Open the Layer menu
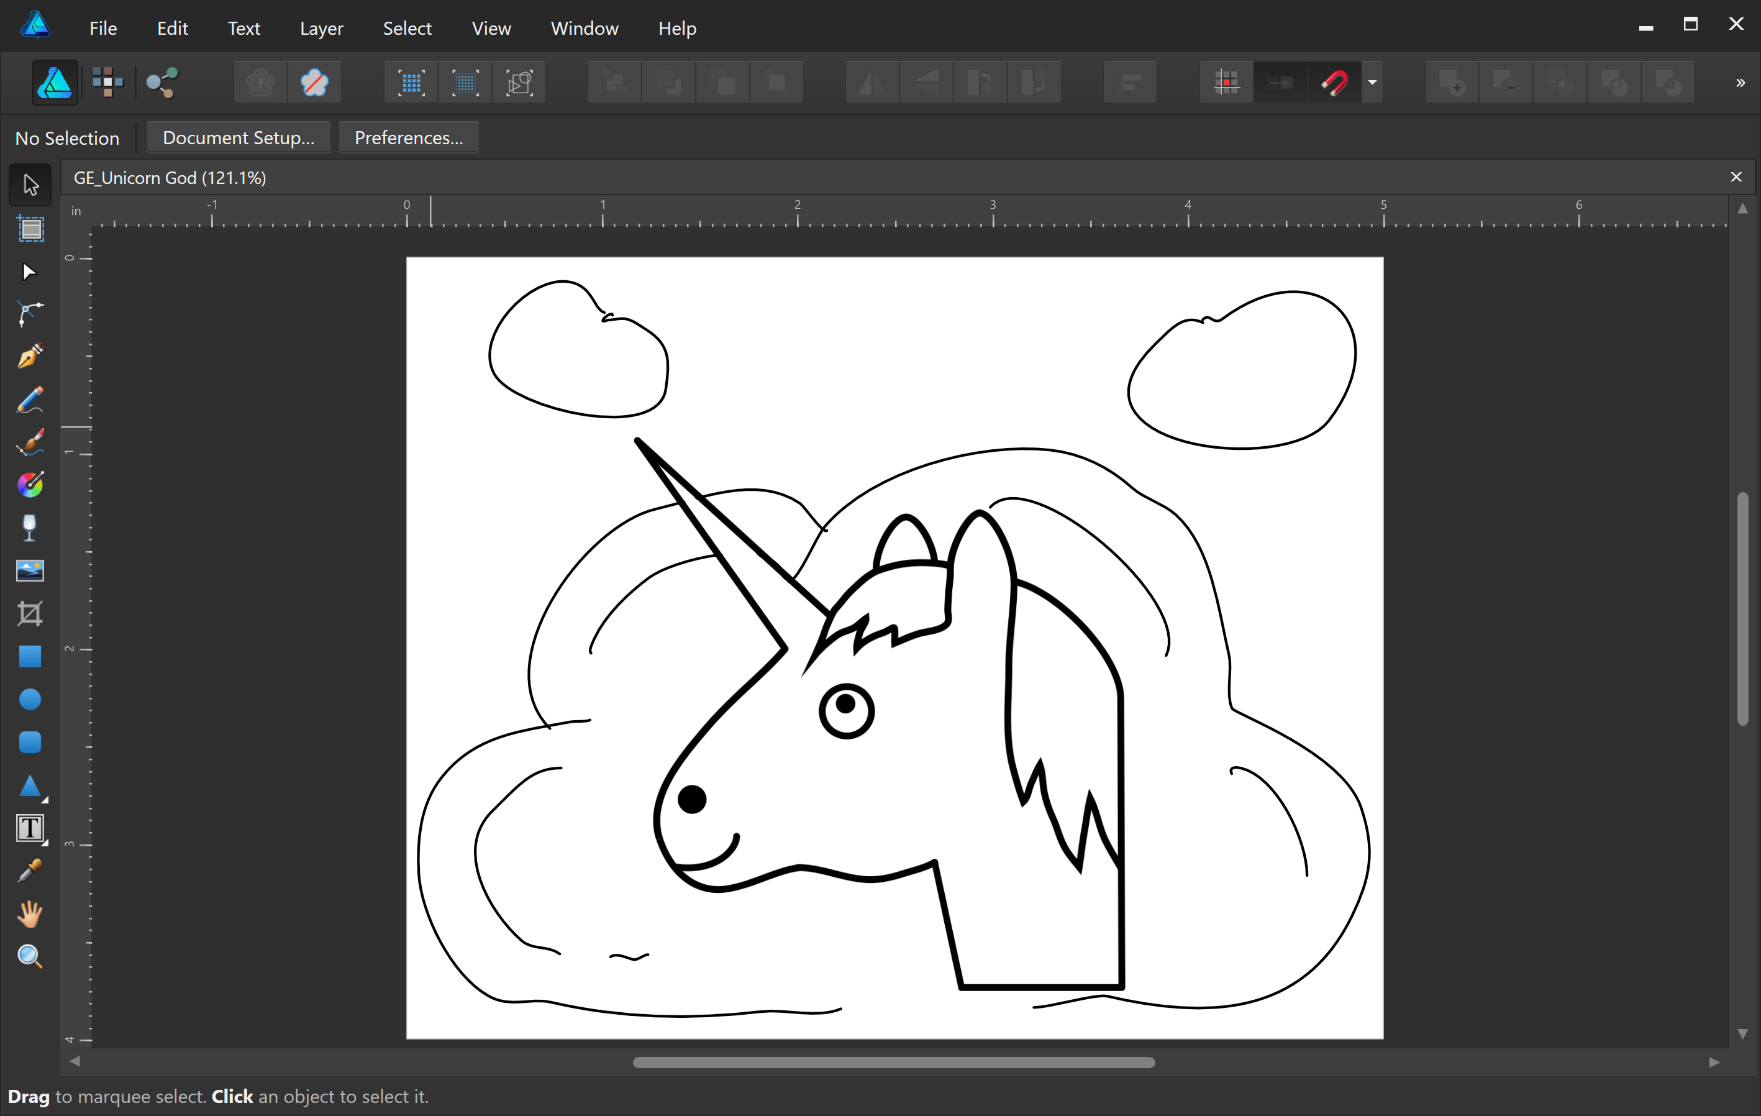Viewport: 1761px width, 1116px height. point(321,29)
